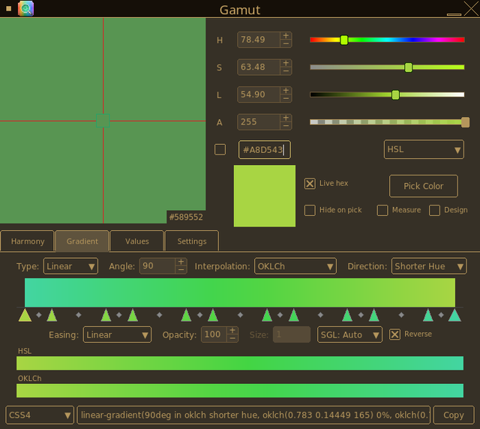Select the second-to-last gradient stop triangle
Viewport: 480px width, 429px height.
(x=428, y=316)
